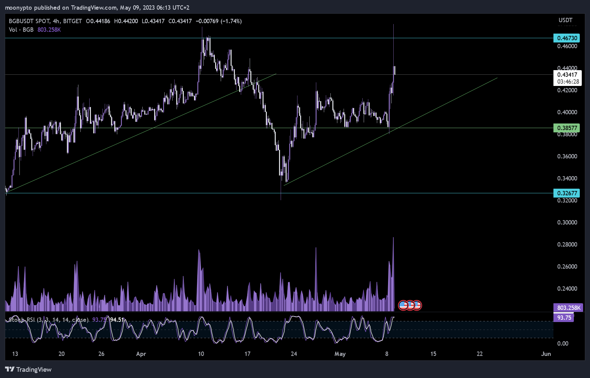Click the 0.00 tick on Stoch RSI axis
The height and width of the screenshot is (378, 590).
point(563,344)
